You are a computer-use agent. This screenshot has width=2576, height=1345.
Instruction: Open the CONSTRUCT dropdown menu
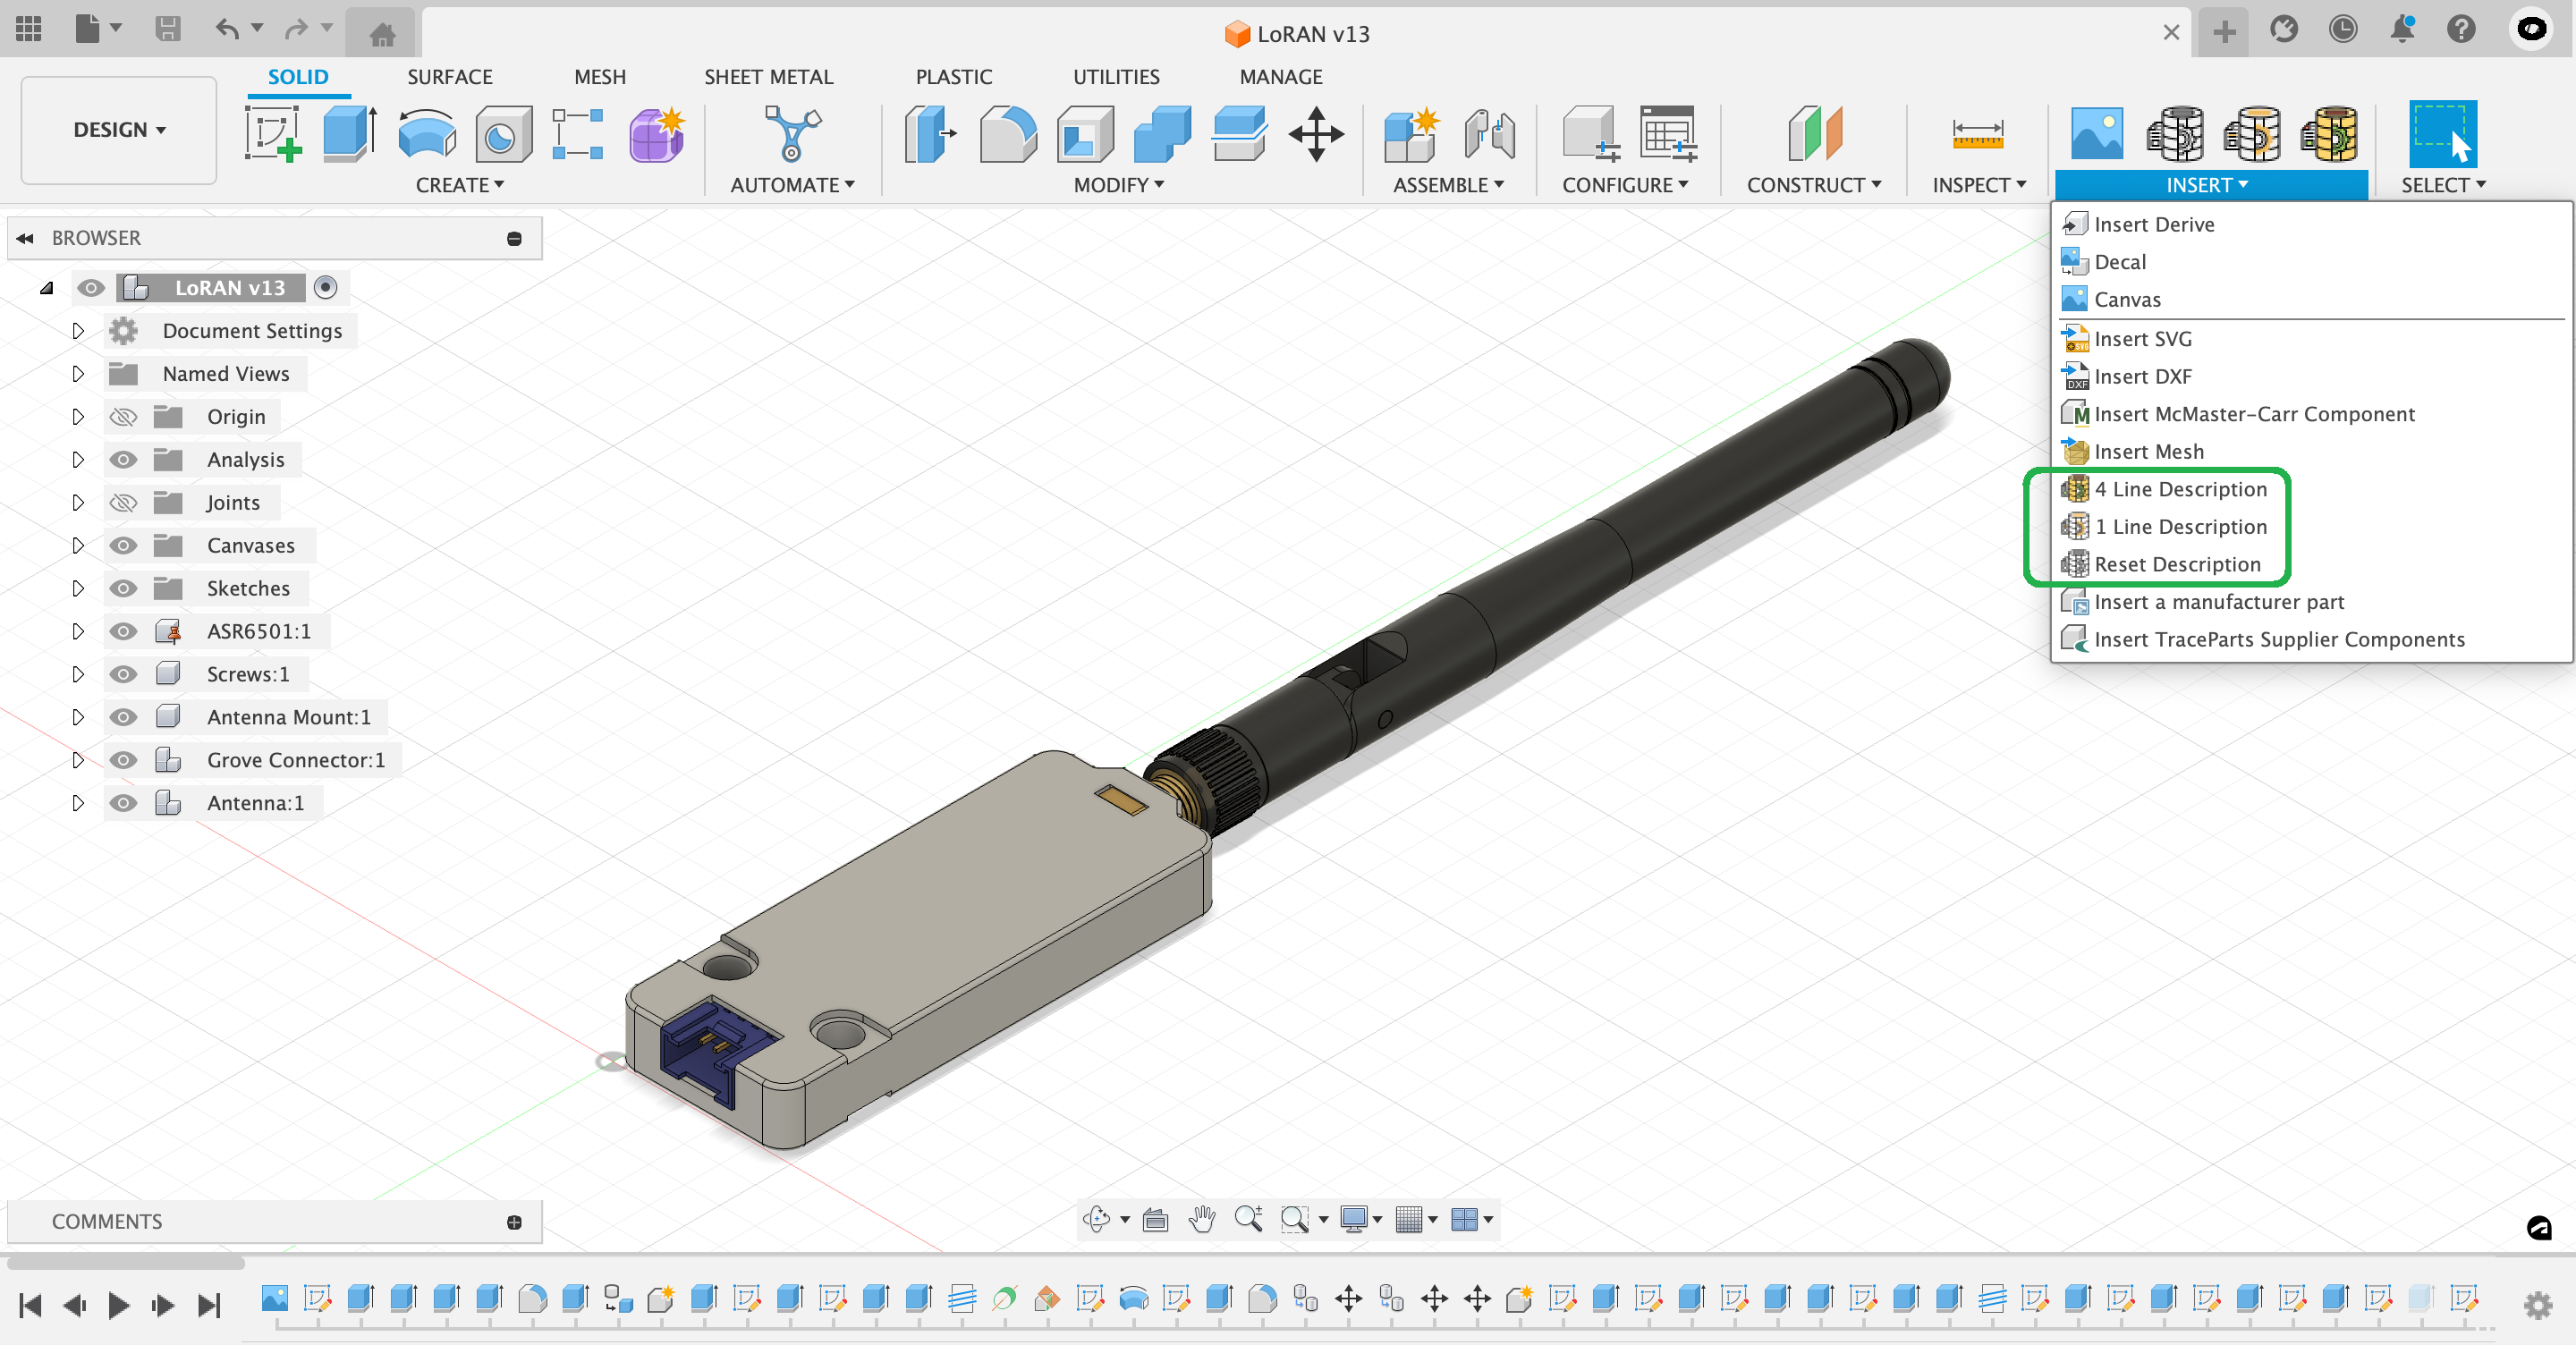1813,185
